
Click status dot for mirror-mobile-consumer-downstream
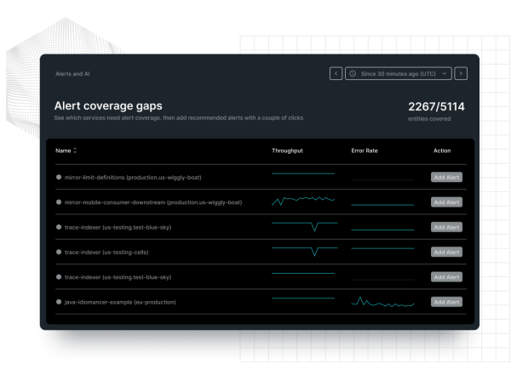coord(59,202)
